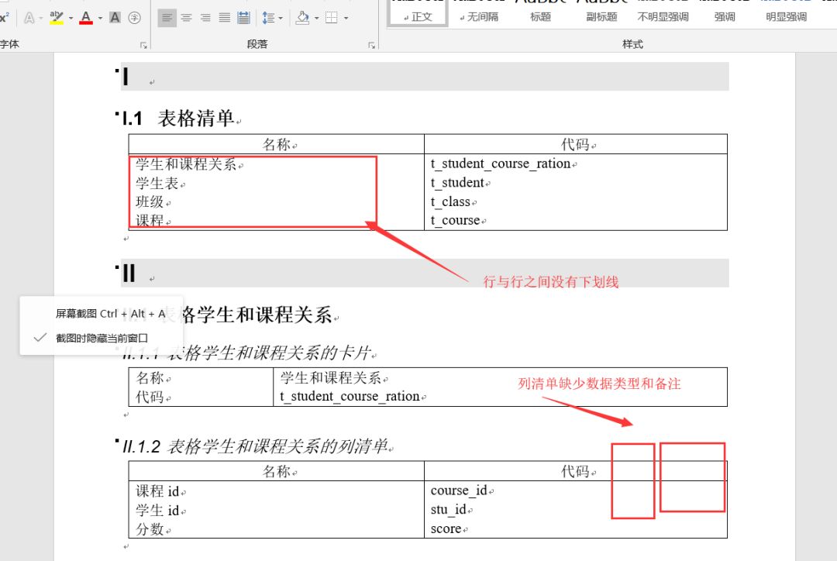Open text effects dropdown arrow

pos(40,18)
